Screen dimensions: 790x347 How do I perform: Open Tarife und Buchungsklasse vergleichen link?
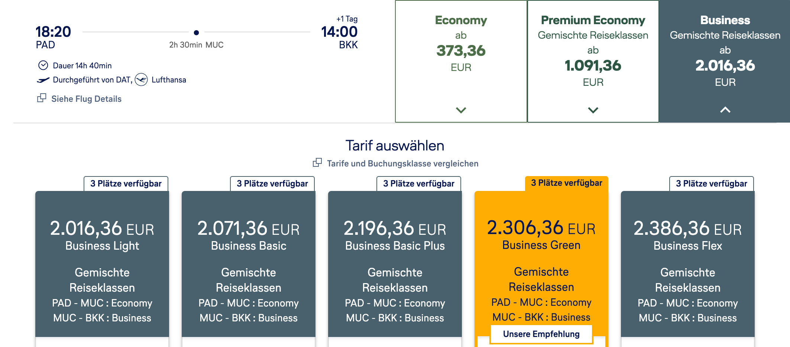pos(402,163)
